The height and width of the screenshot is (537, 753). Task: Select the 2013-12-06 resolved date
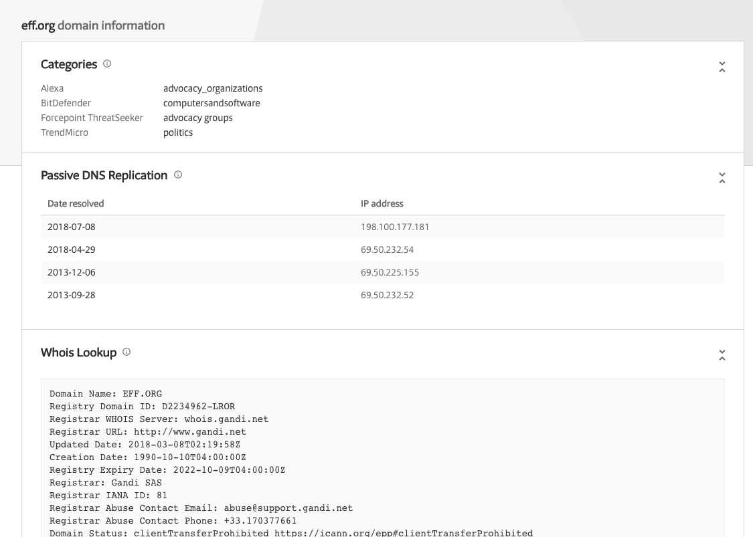[71, 273]
